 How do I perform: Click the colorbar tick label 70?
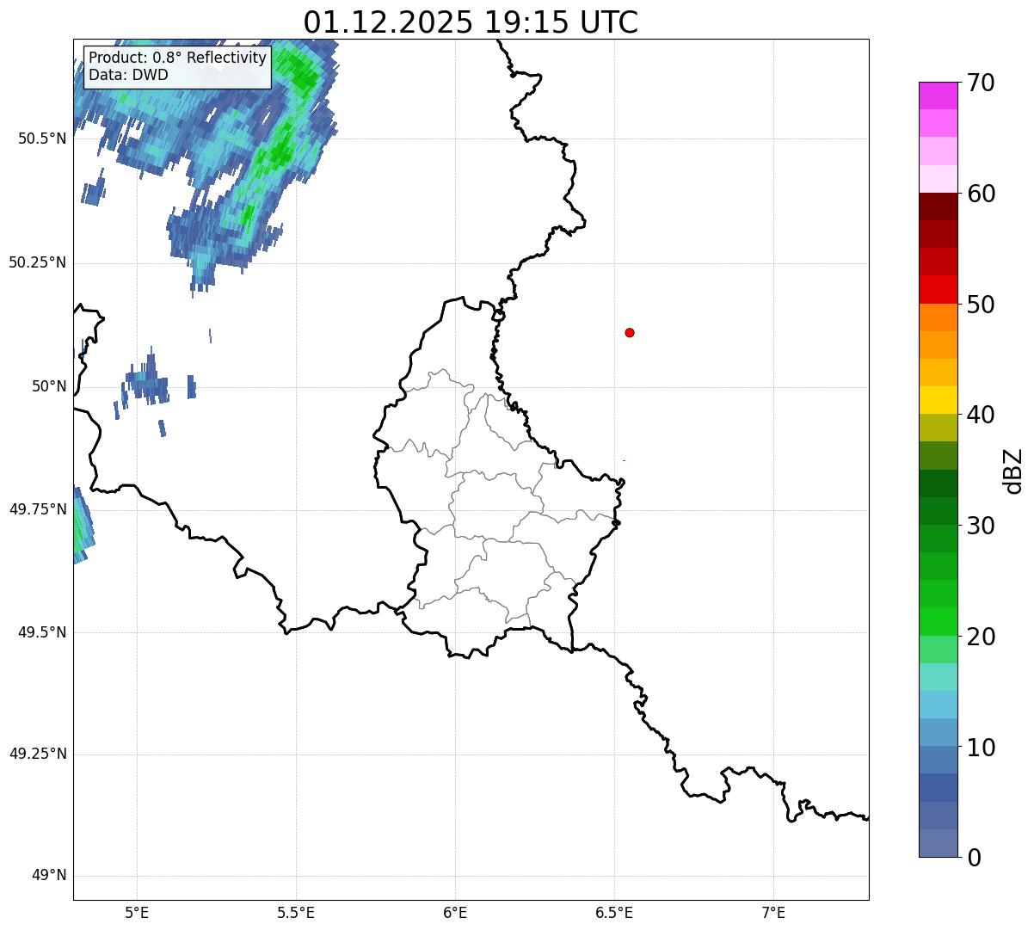coord(981,83)
